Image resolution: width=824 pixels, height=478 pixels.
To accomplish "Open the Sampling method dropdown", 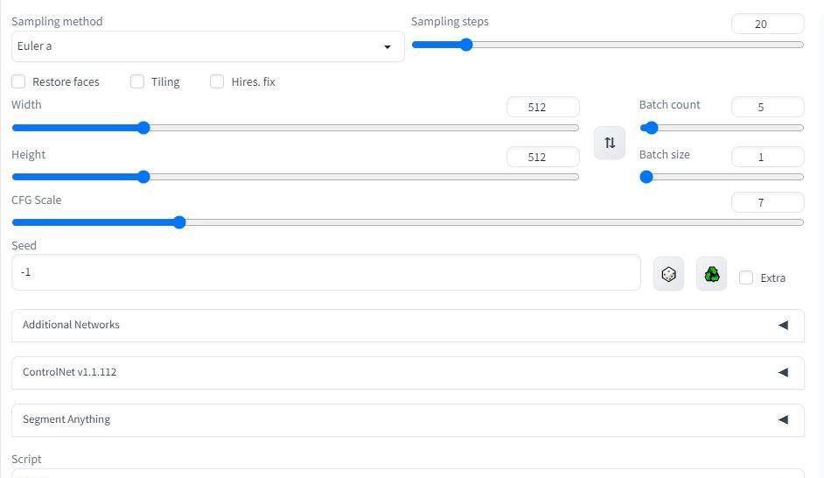I will tap(208, 46).
